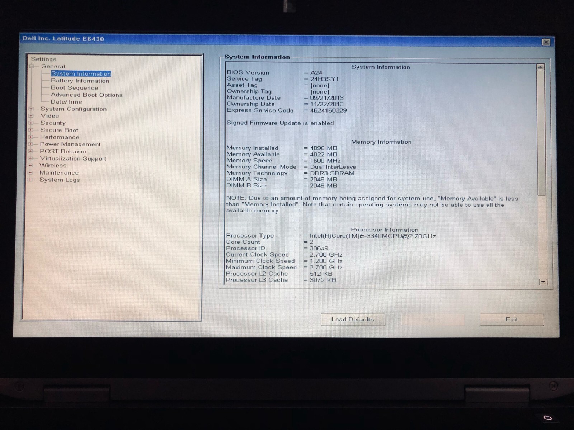Select the System Logs label
The image size is (574, 430).
(60, 180)
